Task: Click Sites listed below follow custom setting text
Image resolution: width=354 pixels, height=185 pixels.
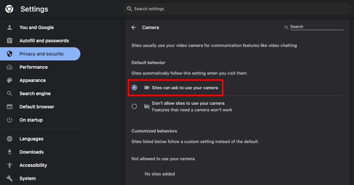Action: [195, 141]
